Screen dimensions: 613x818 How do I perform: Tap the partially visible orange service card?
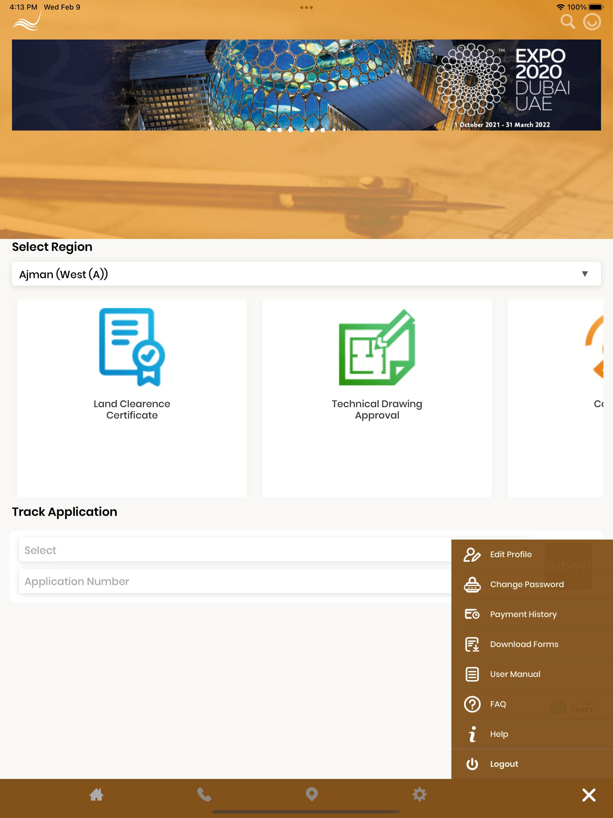pyautogui.click(x=556, y=398)
